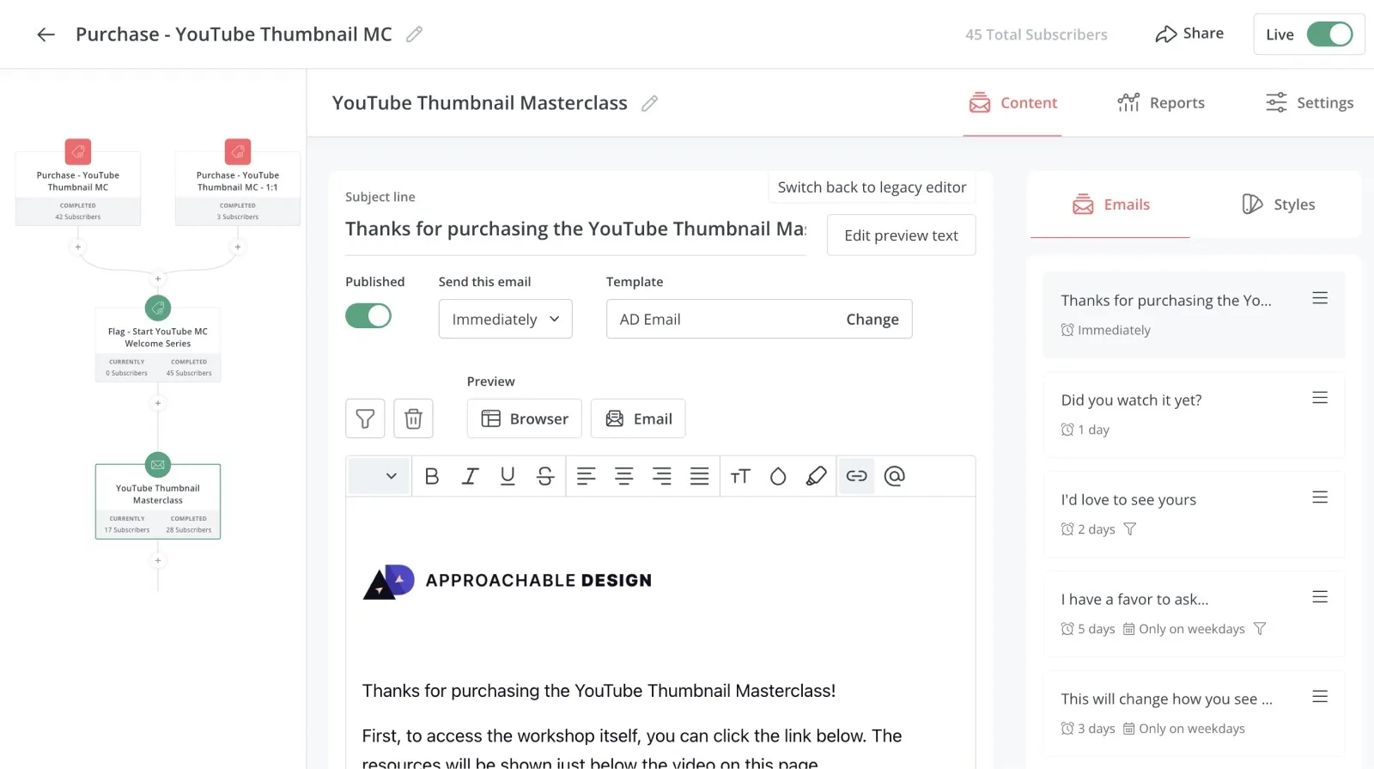Viewport: 1374px width, 769px height.
Task: Click the trash icon to delete the email
Action: (x=413, y=418)
